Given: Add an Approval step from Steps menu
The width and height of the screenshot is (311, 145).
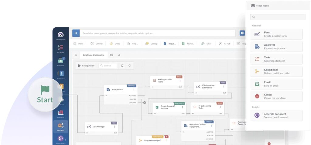Looking at the screenshot, I should click(277, 47).
